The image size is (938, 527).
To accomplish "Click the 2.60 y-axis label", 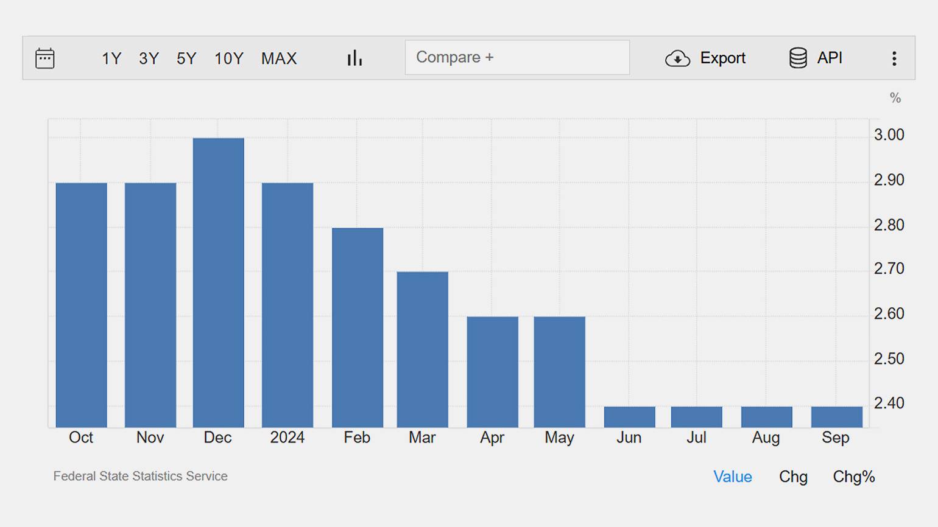I will [889, 313].
